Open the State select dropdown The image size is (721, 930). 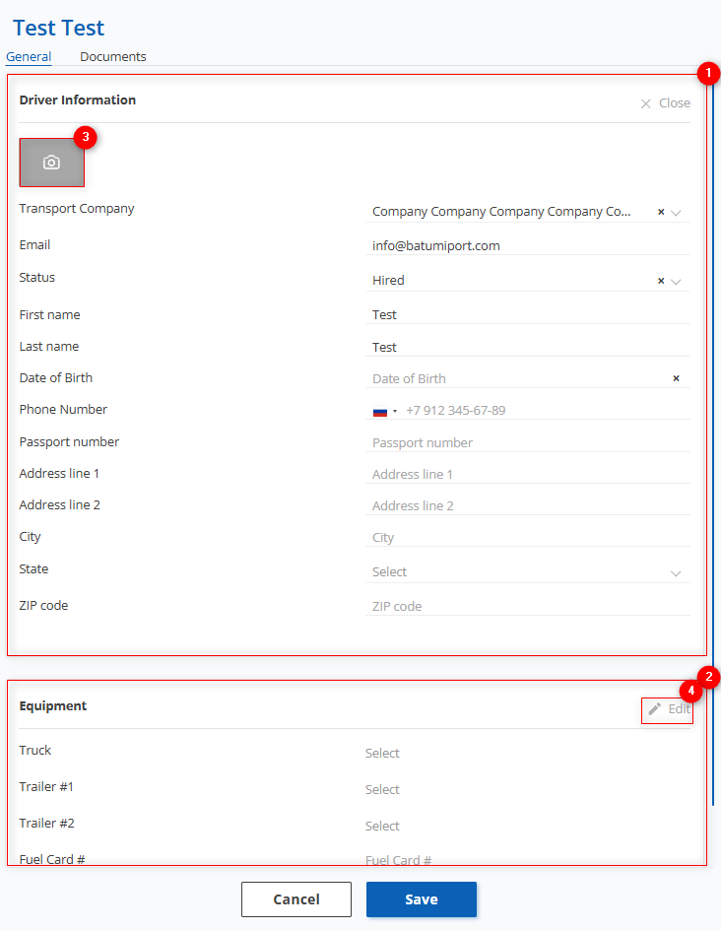527,572
